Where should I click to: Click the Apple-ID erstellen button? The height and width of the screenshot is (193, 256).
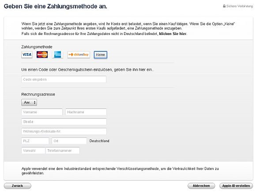(236, 186)
